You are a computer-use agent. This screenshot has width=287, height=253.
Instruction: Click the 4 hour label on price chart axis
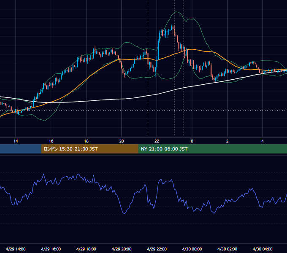click(x=263, y=141)
